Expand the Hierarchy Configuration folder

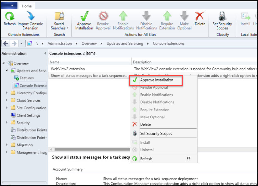tap(7, 93)
